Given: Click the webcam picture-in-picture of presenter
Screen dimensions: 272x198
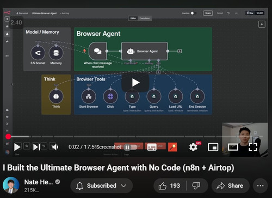Looking at the screenshot, I should tap(245, 140).
